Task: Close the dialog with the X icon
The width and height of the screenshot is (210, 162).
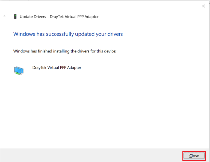Action: pos(203,6)
